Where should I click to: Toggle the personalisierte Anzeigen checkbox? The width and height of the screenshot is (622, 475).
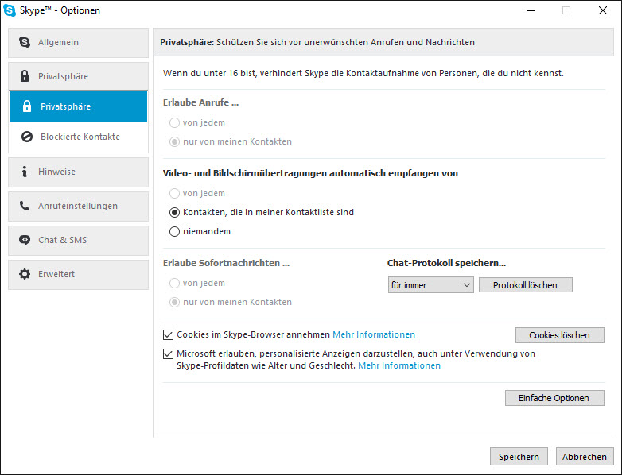[168, 353]
